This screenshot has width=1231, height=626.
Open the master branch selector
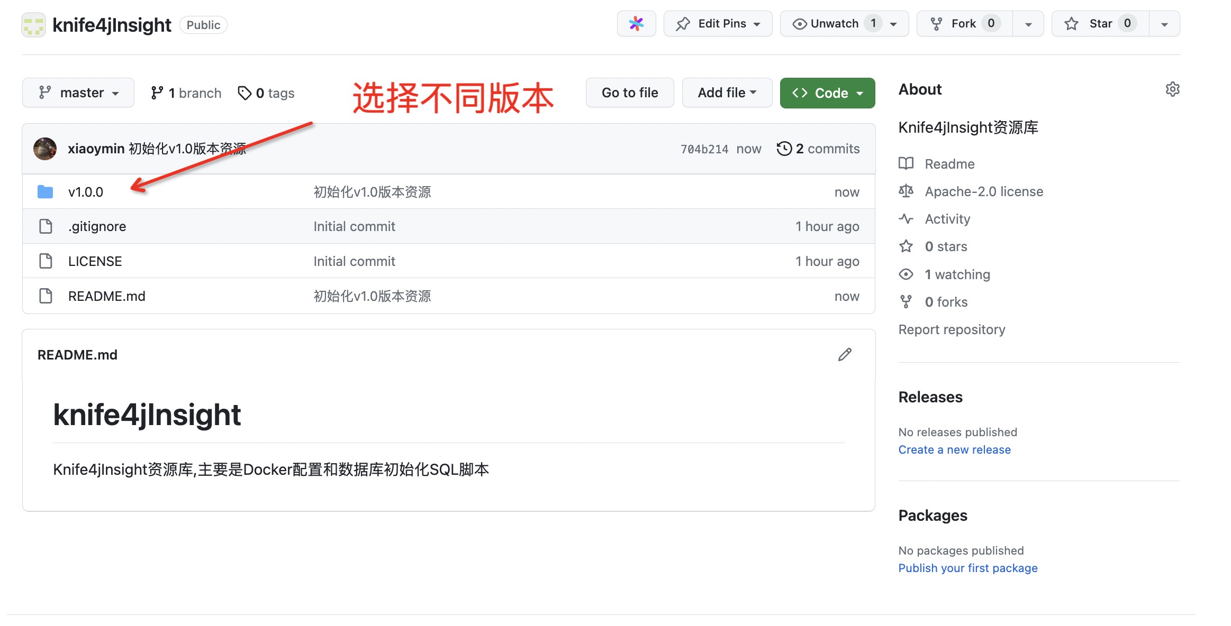(x=78, y=93)
